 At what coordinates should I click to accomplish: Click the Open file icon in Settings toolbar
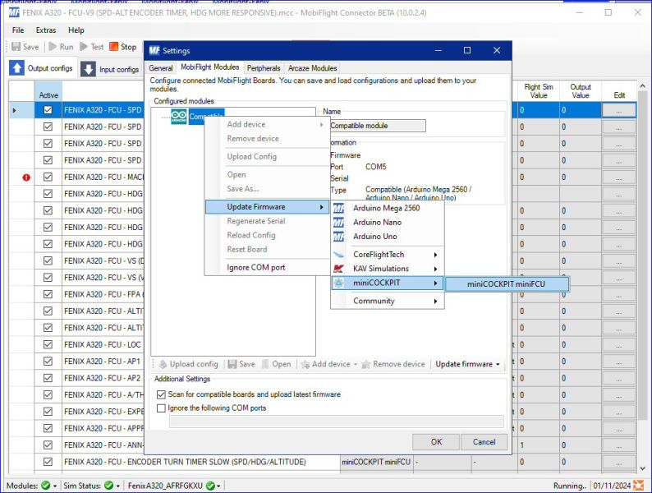tap(266, 364)
